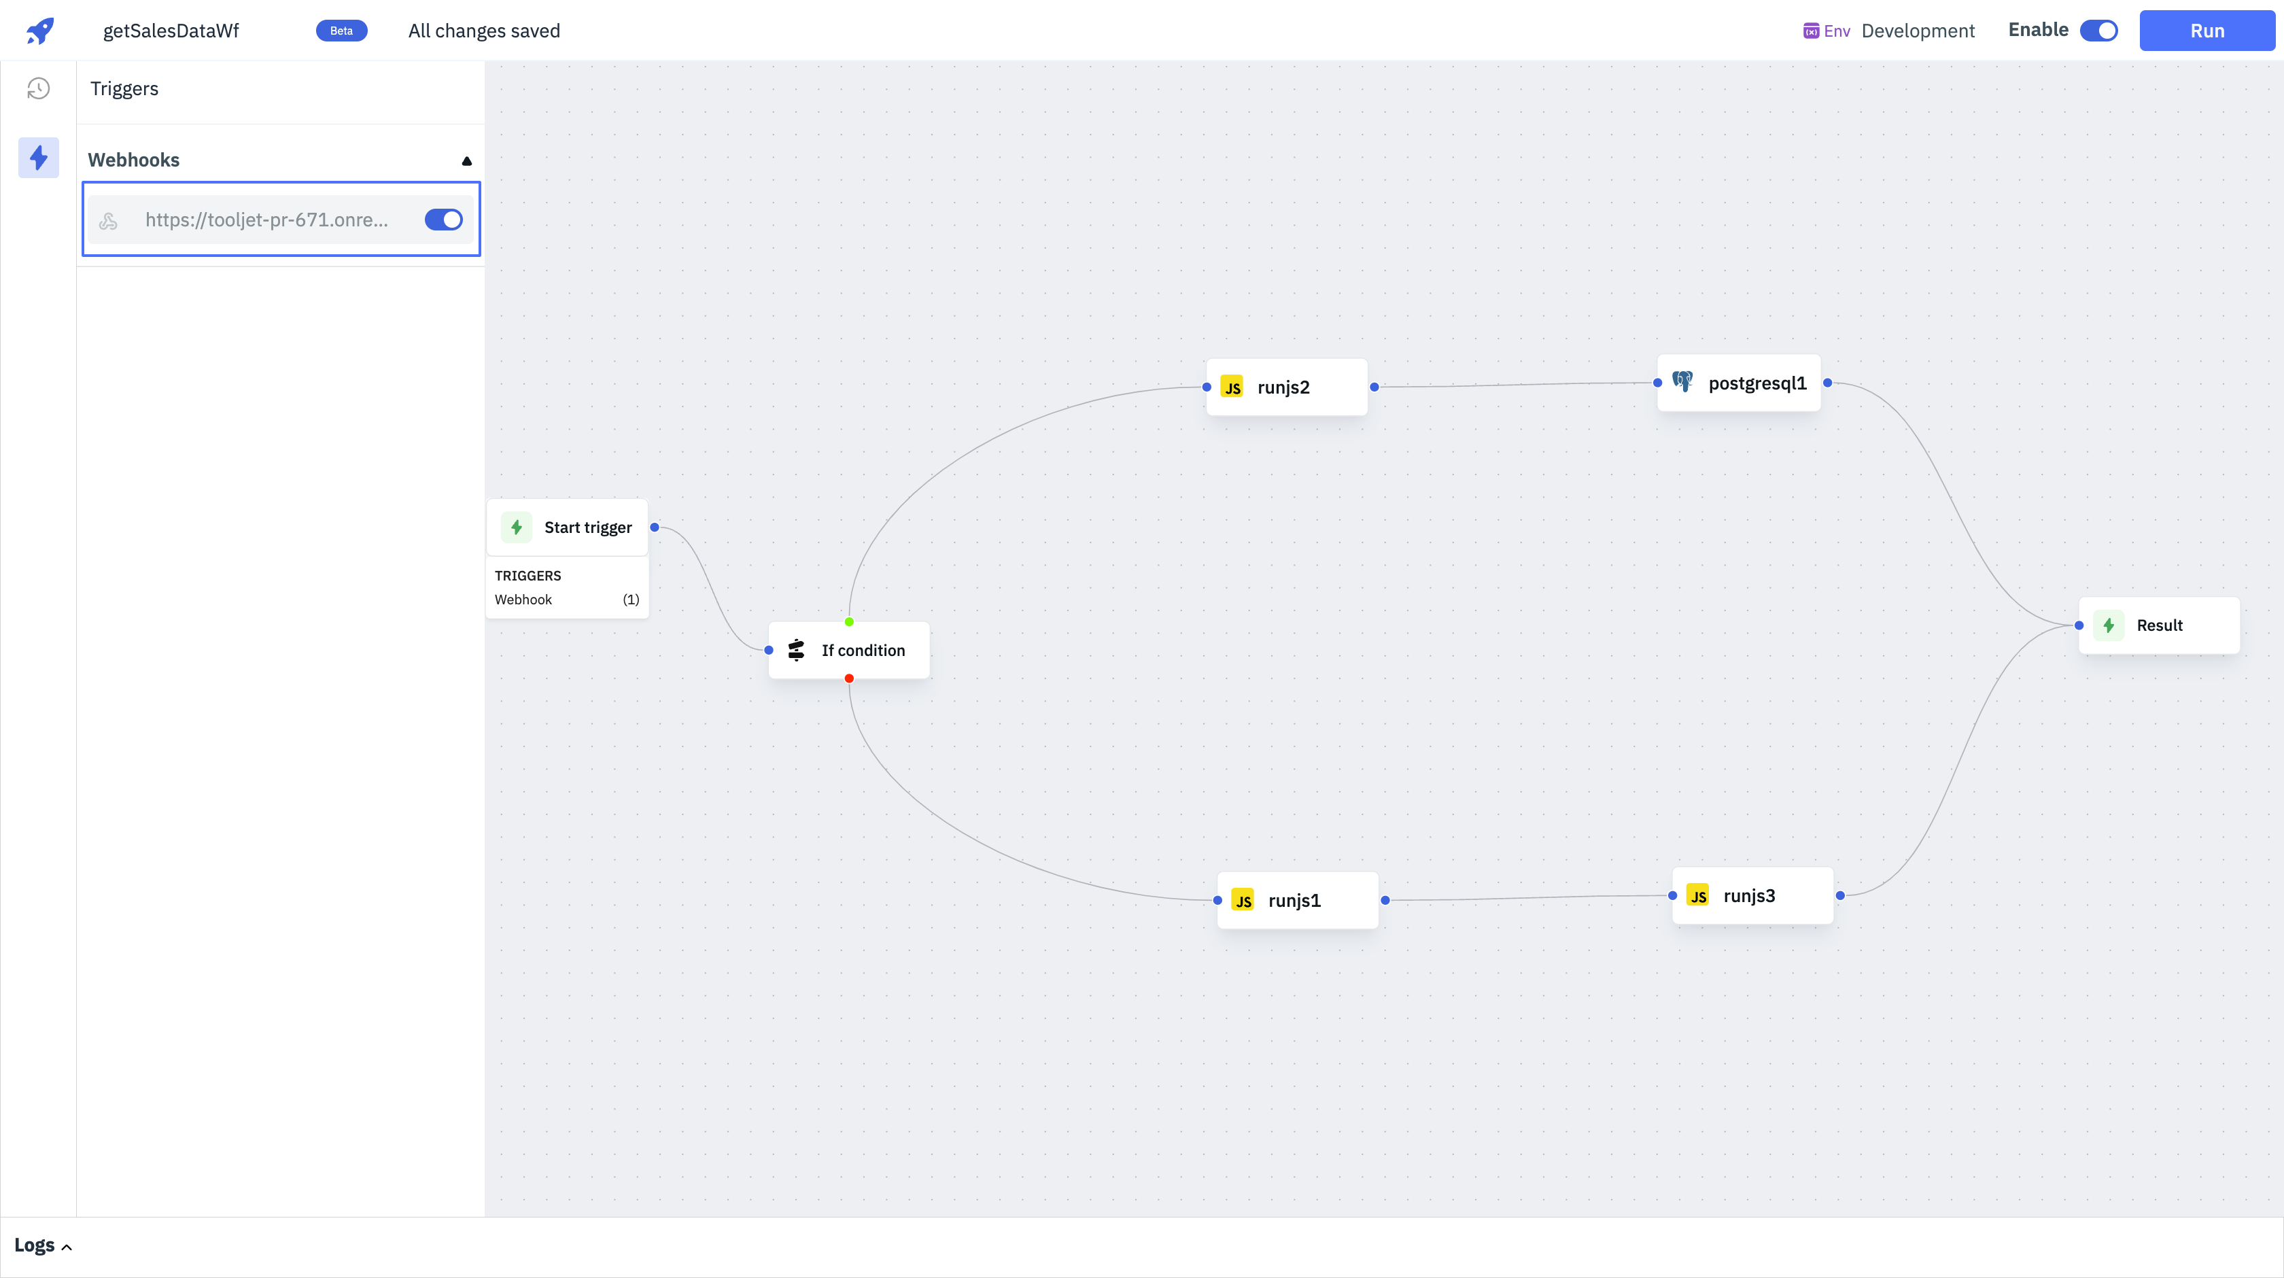Open the Development environment dropdown
Image resolution: width=2284 pixels, height=1278 pixels.
[1917, 31]
